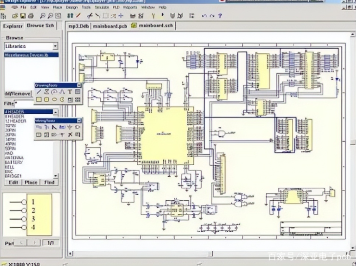Select the mainboard.sch document tab
This screenshot has width=356, height=266.
point(153,25)
